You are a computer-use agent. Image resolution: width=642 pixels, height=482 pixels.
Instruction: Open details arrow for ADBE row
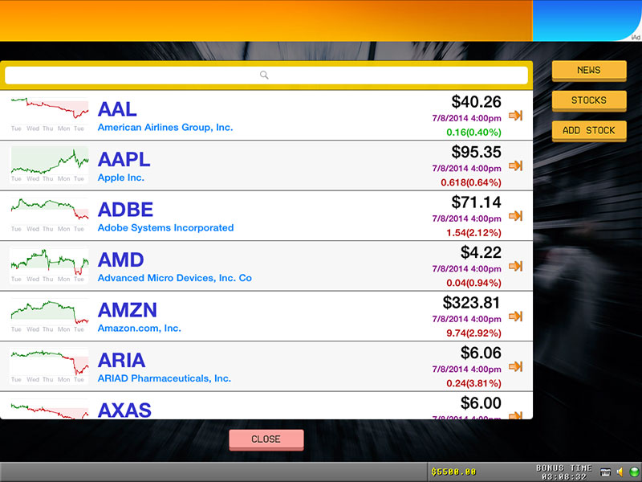pyautogui.click(x=515, y=215)
